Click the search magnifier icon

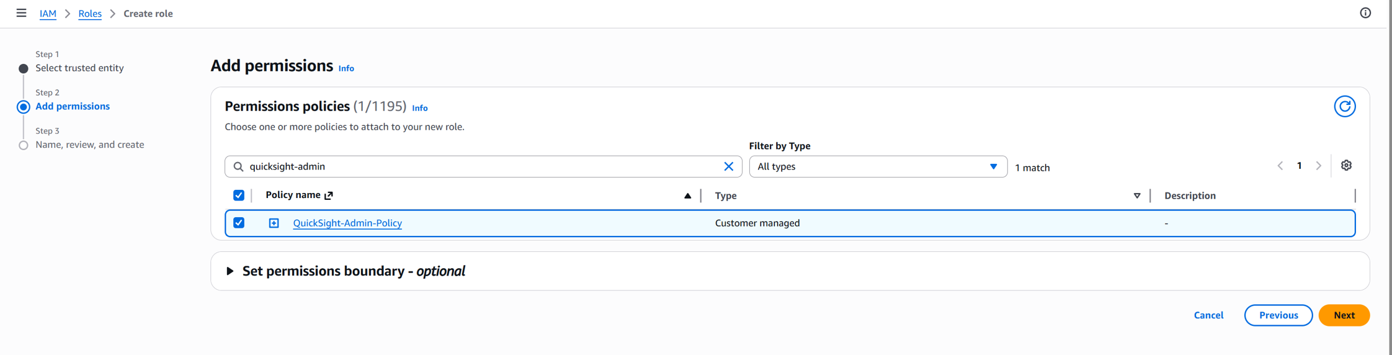[x=238, y=166]
